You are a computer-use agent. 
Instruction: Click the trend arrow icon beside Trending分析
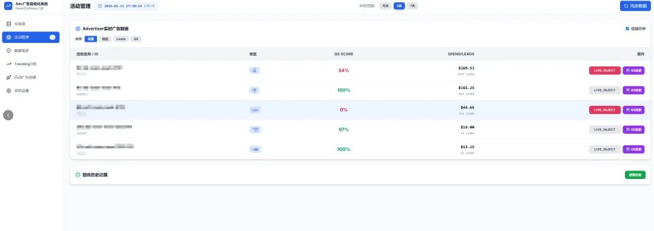coord(8,63)
